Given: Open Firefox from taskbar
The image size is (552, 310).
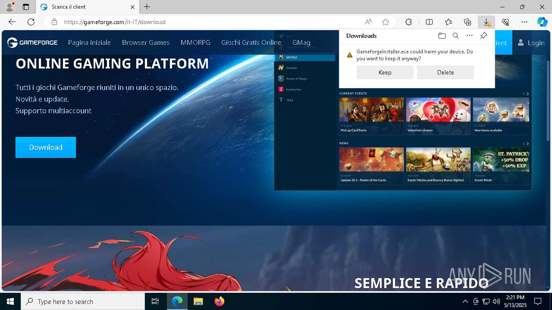Looking at the screenshot, I should [219, 301].
